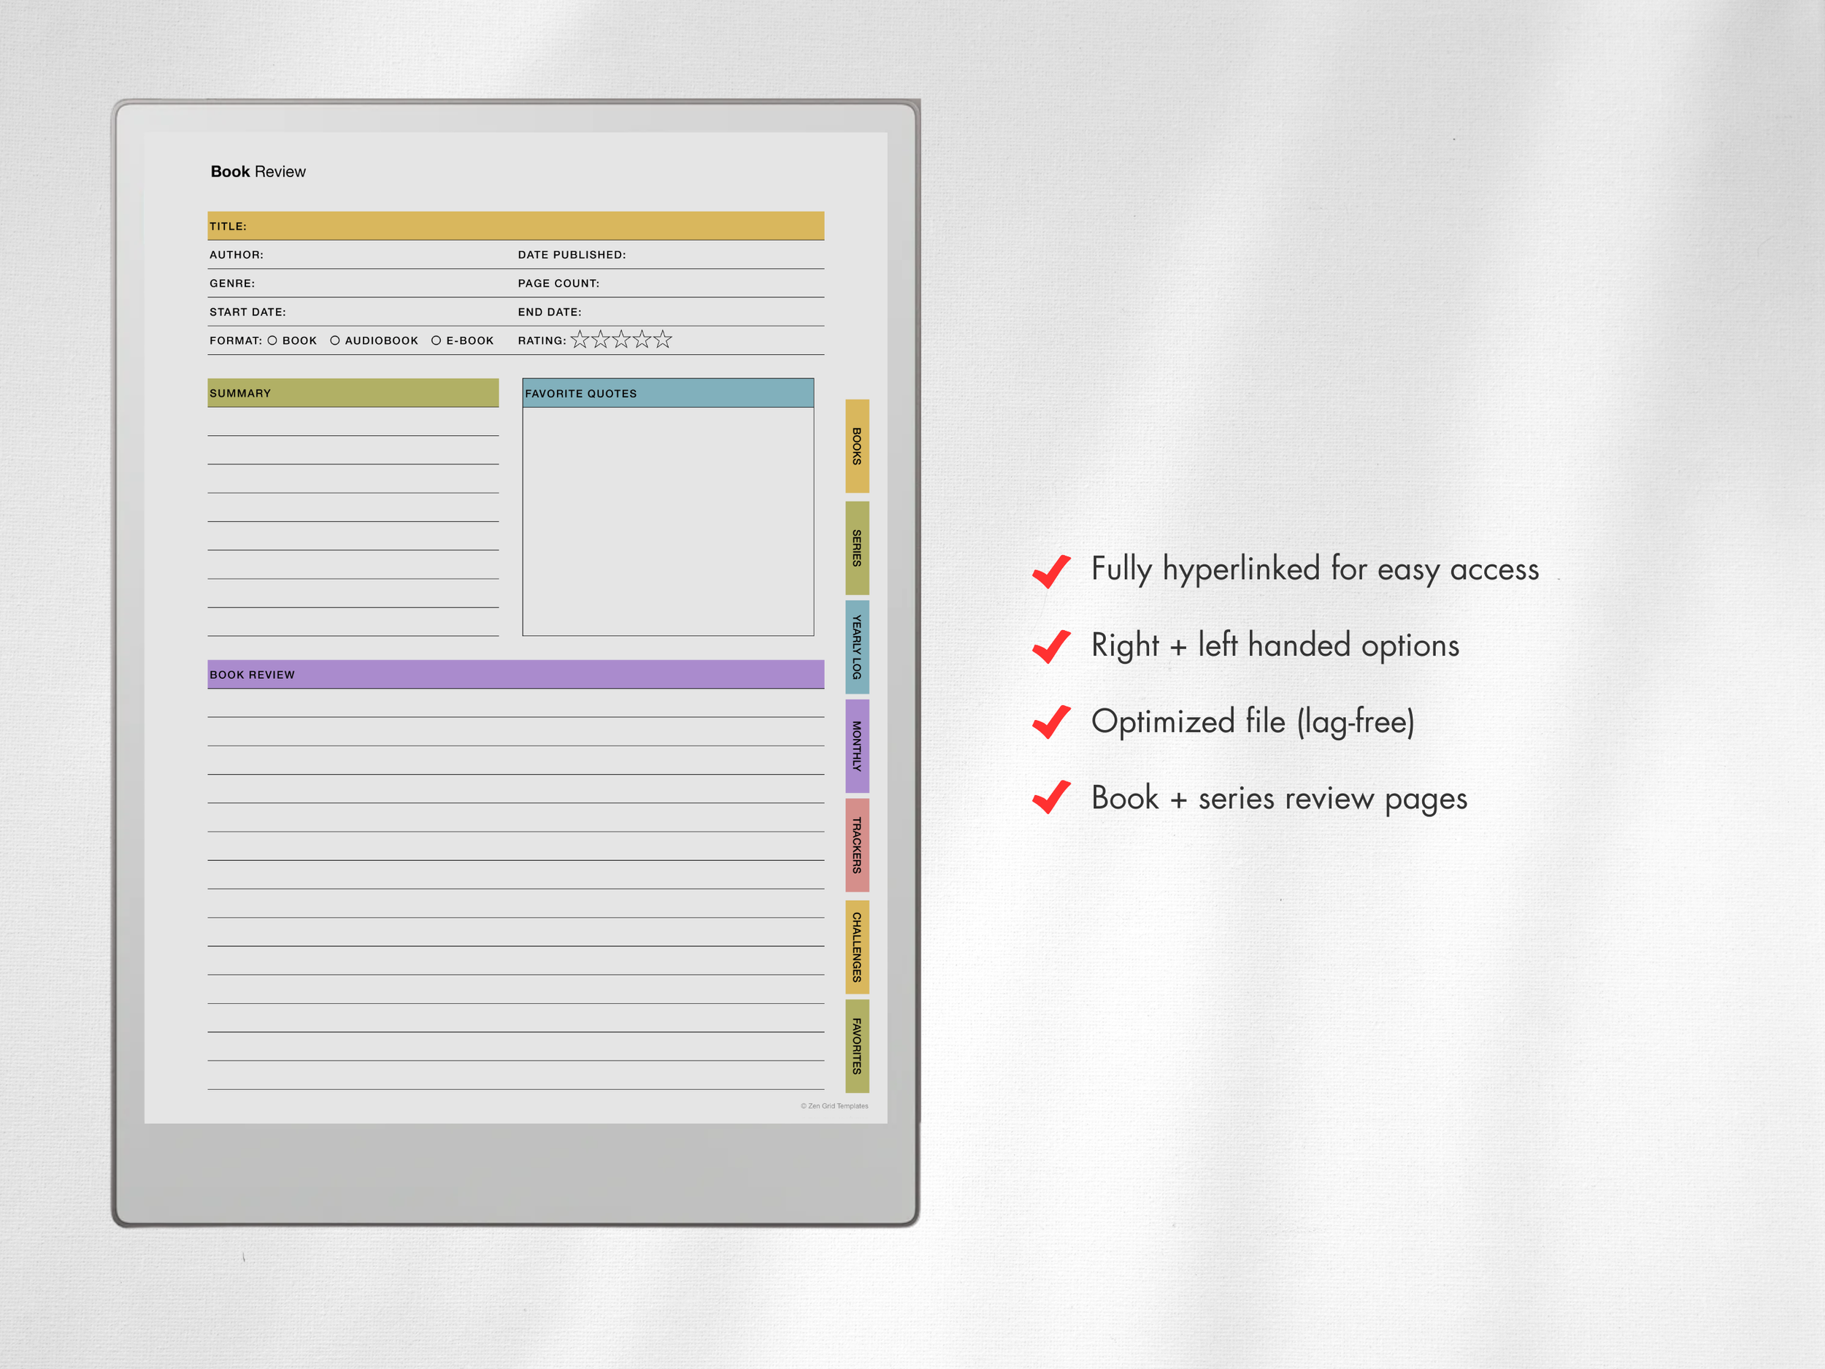Open the TRACKERS side tab
This screenshot has width=1825, height=1369.
pos(856,845)
